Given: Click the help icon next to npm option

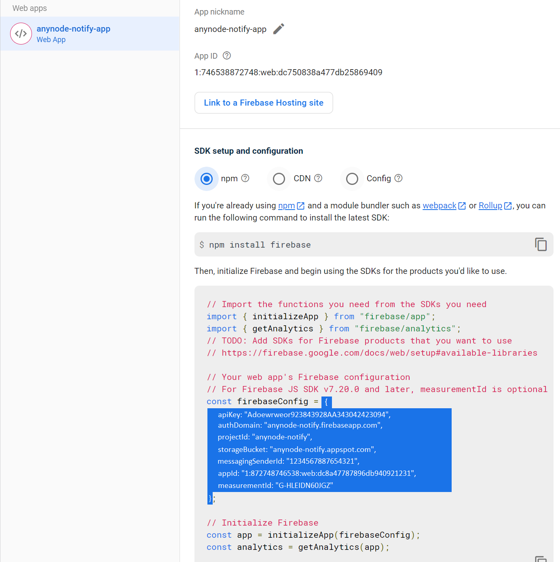Looking at the screenshot, I should (245, 178).
